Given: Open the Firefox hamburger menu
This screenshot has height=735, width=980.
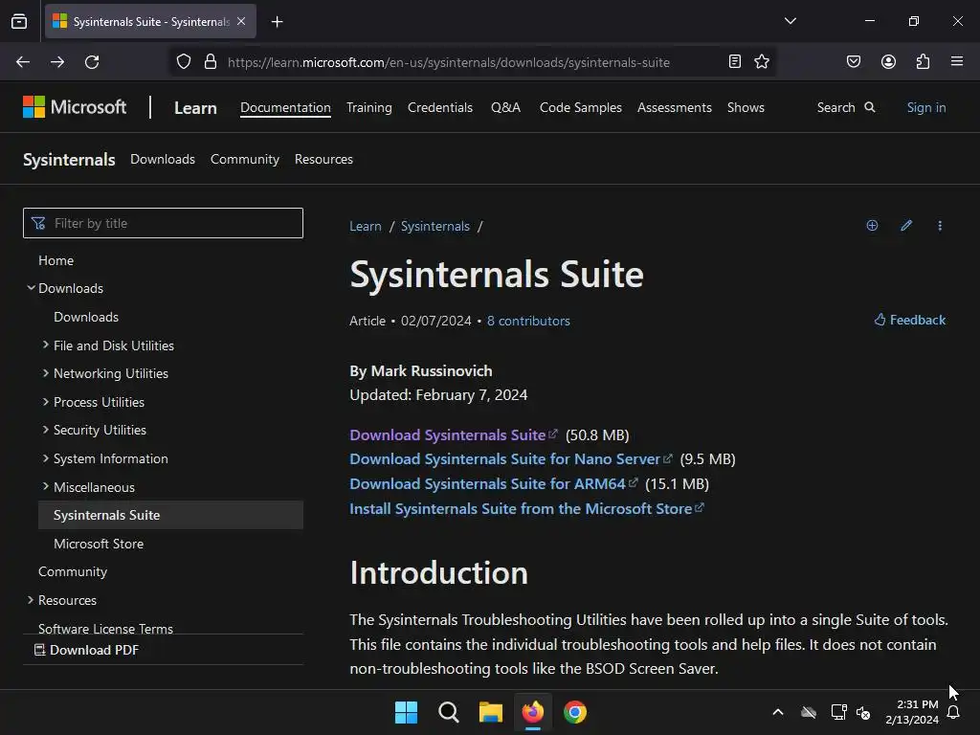Looking at the screenshot, I should 957,61.
